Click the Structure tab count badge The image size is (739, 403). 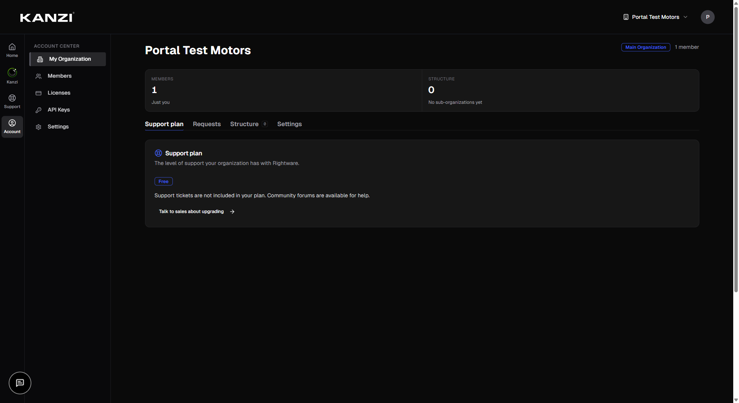pyautogui.click(x=265, y=124)
